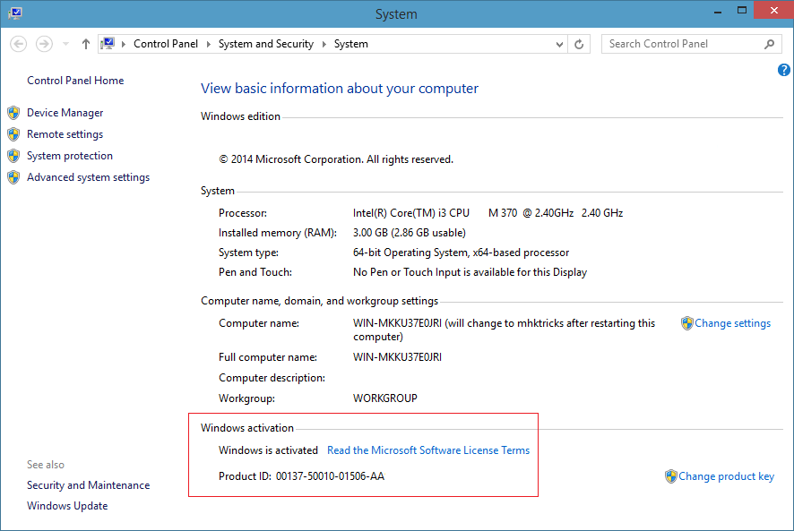Click the forward navigation arrow
This screenshot has height=531, width=794.
tap(43, 43)
